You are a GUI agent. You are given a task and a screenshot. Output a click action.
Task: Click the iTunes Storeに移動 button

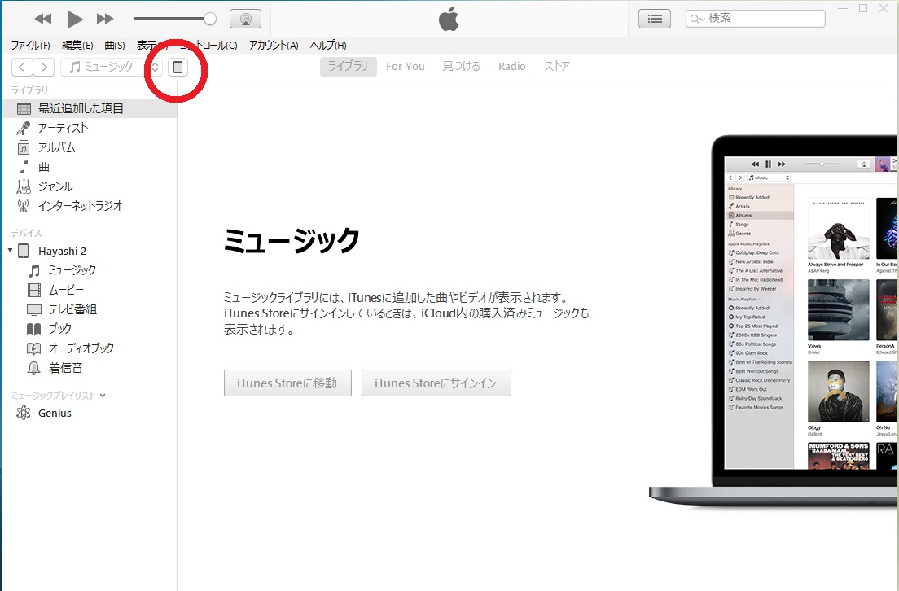287,383
